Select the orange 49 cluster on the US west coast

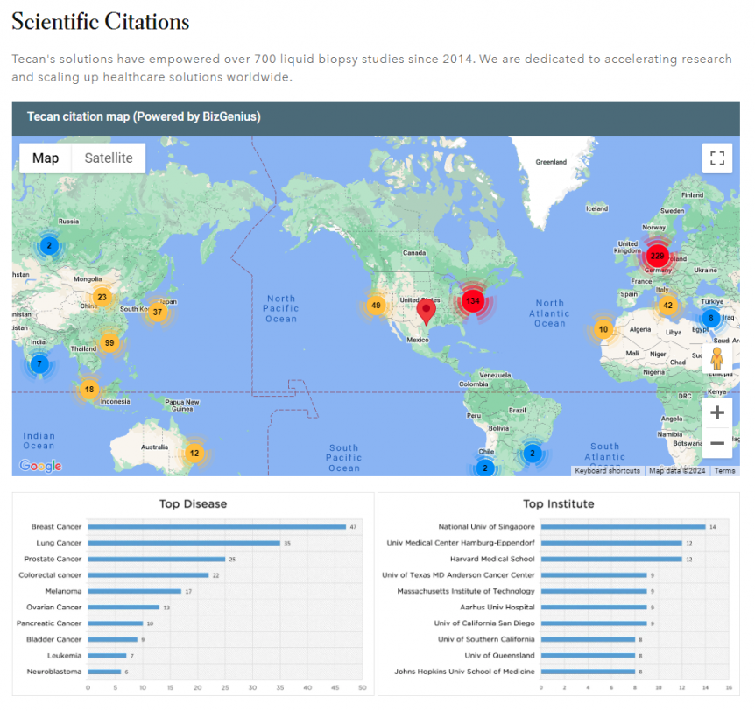pos(375,306)
